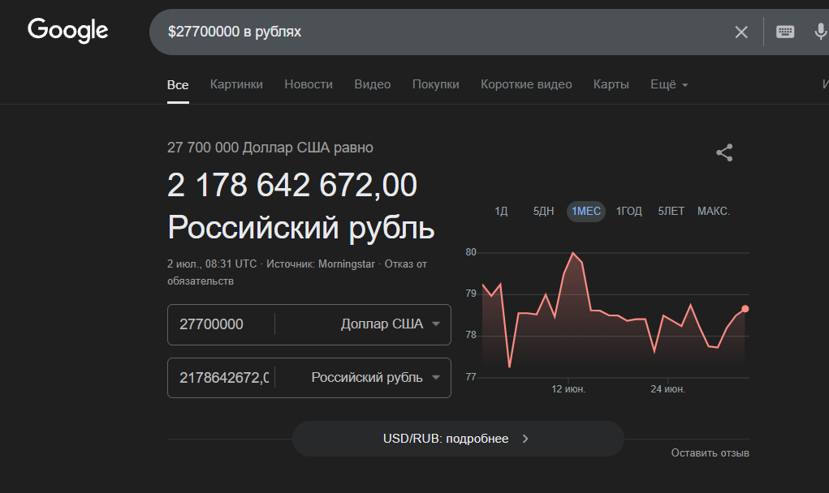Open the Доллар США currency dropdown
Image resolution: width=829 pixels, height=493 pixels.
tap(391, 324)
